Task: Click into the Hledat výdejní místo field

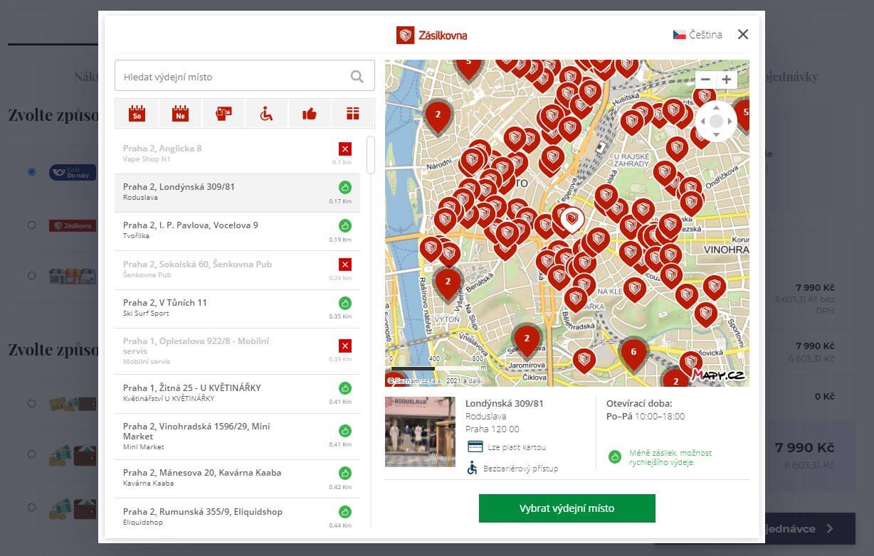Action: 244,75
